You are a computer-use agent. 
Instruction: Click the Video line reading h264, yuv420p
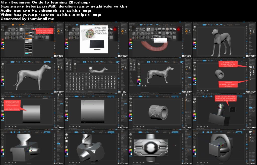pyautogui.click(x=51, y=15)
